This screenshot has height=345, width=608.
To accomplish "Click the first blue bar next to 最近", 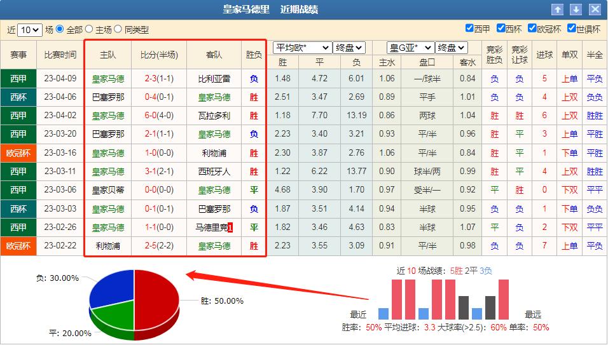I will point(383,314).
